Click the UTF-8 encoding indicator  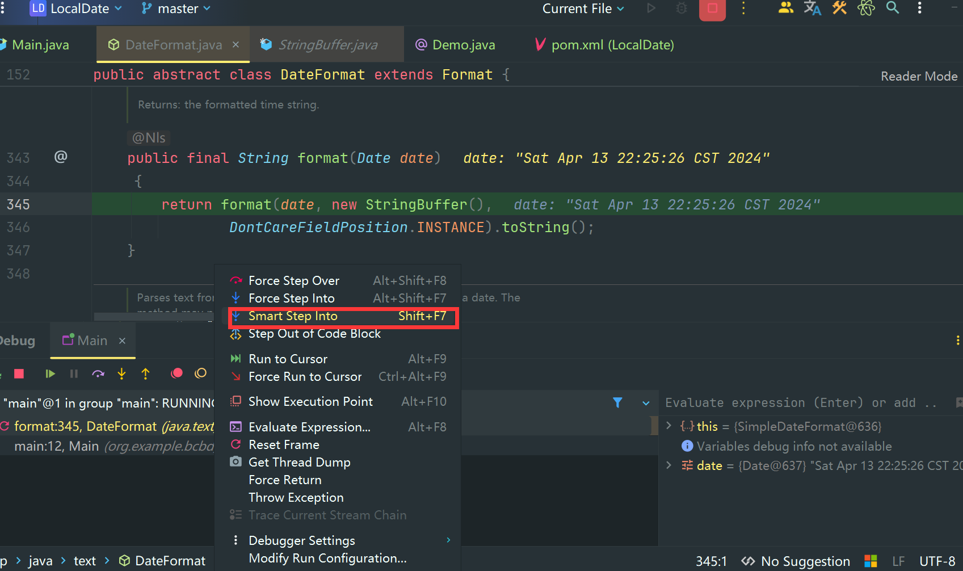point(937,561)
